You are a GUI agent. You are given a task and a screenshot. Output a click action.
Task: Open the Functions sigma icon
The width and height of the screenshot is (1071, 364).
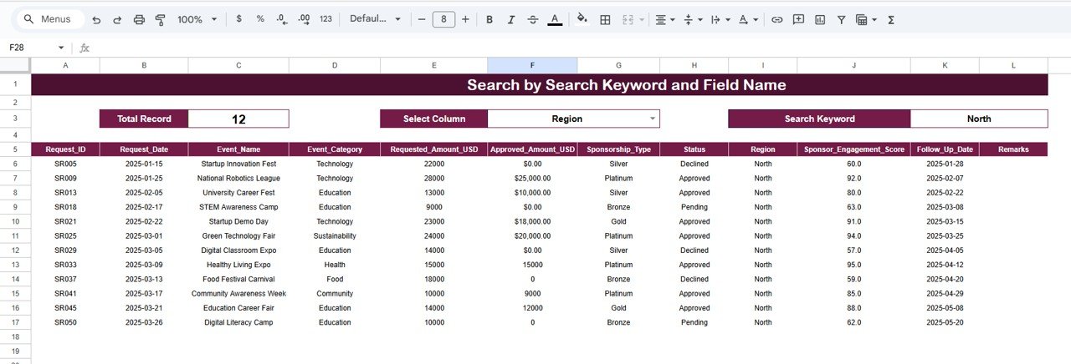[891, 19]
